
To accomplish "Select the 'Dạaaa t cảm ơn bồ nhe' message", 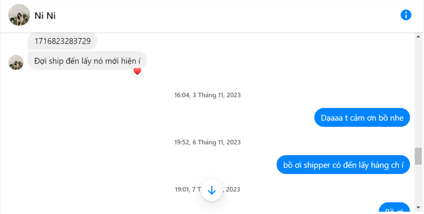I will click(x=362, y=118).
